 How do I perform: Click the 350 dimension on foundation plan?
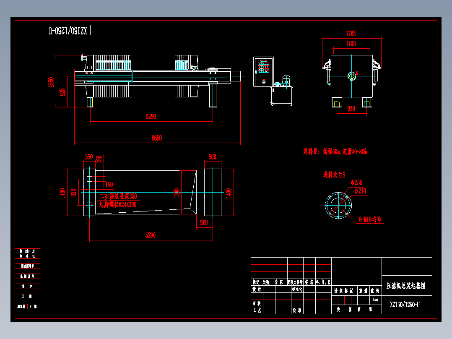pyautogui.click(x=89, y=157)
